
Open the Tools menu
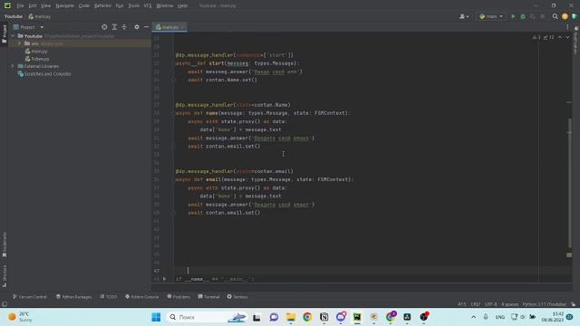click(x=134, y=5)
